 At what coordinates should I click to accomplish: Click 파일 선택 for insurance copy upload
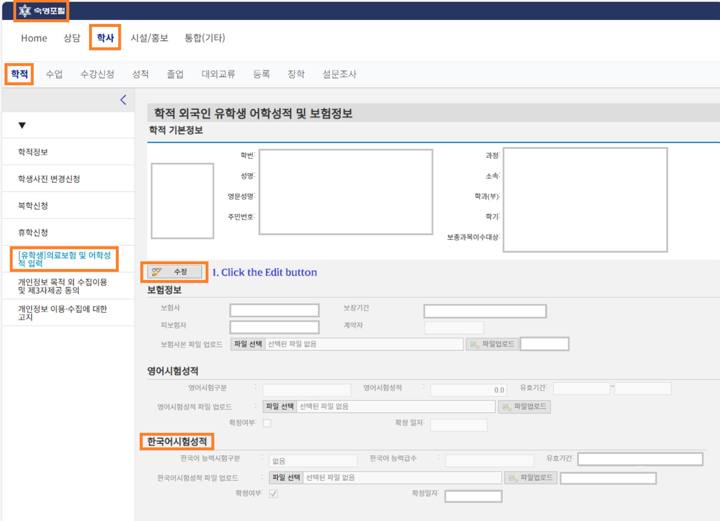pyautogui.click(x=248, y=344)
